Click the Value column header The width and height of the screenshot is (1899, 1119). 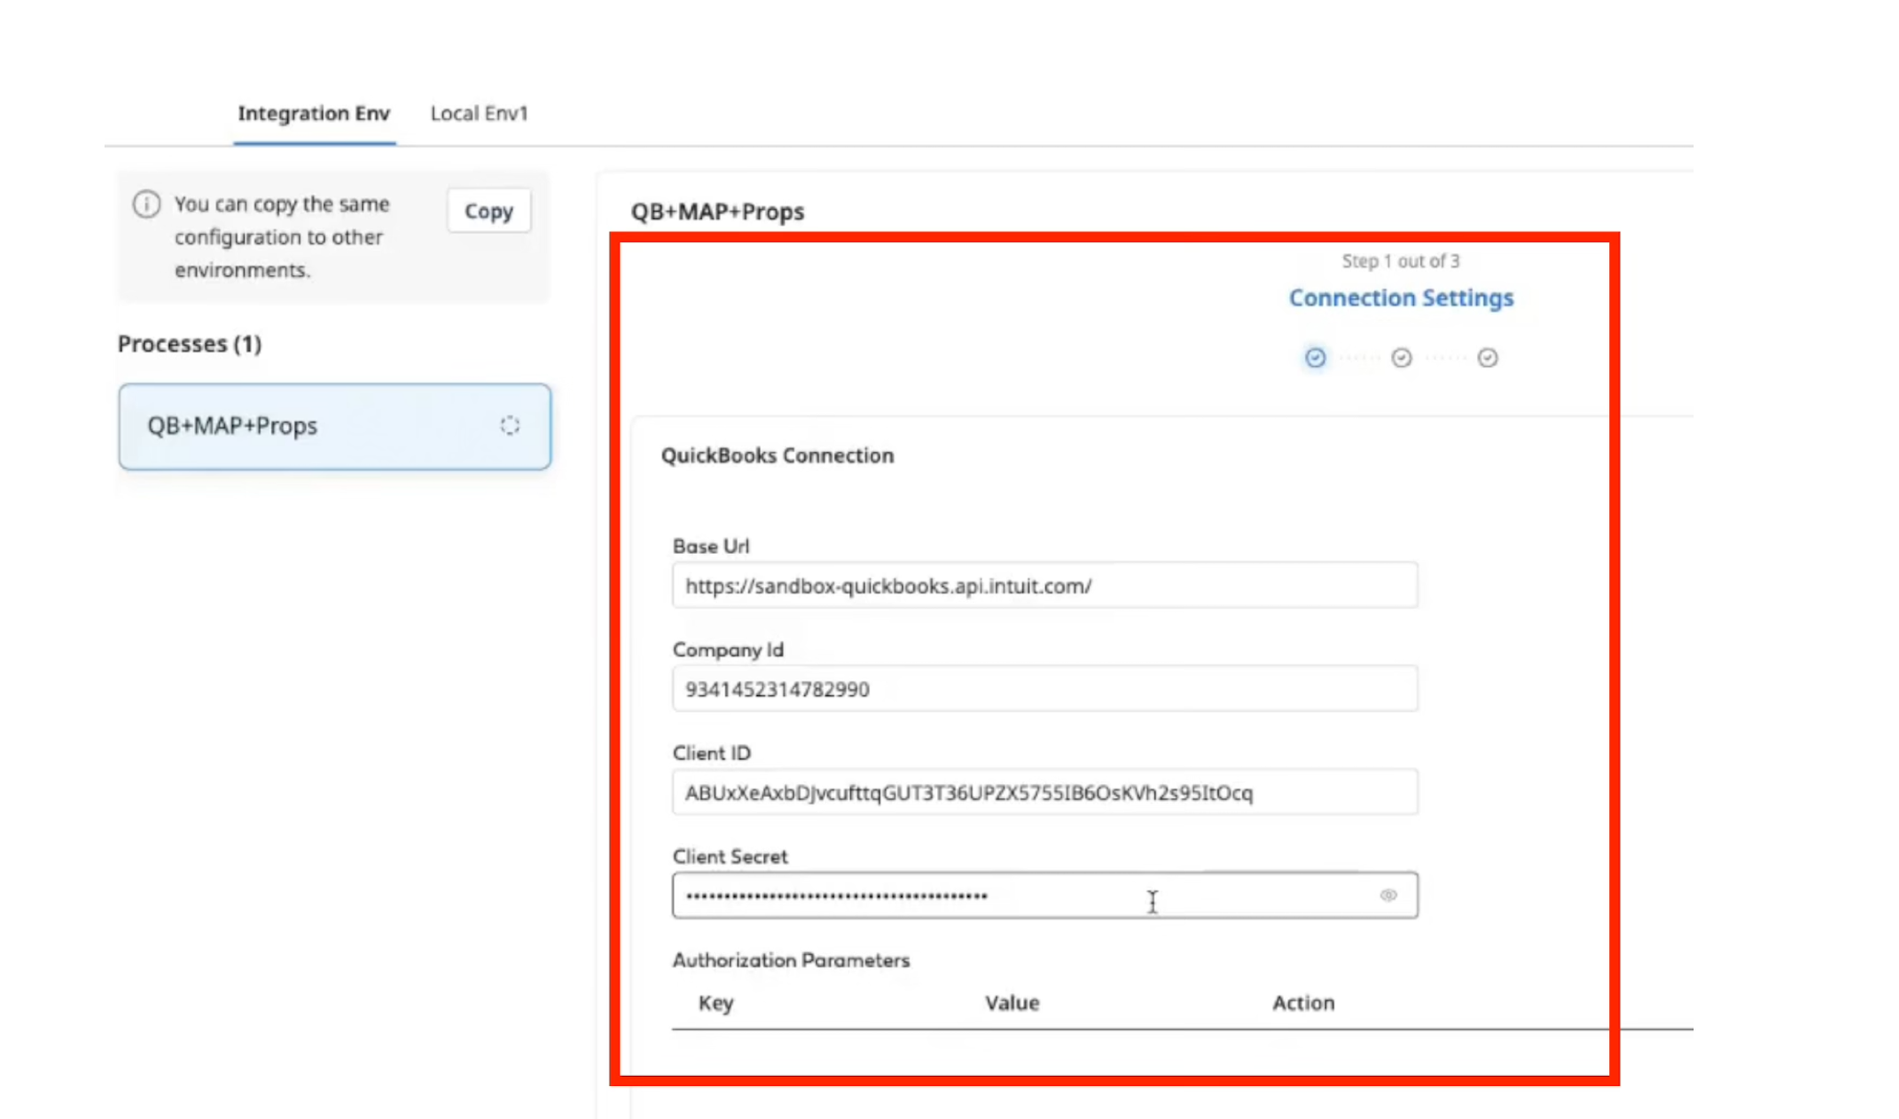coord(1012,1003)
